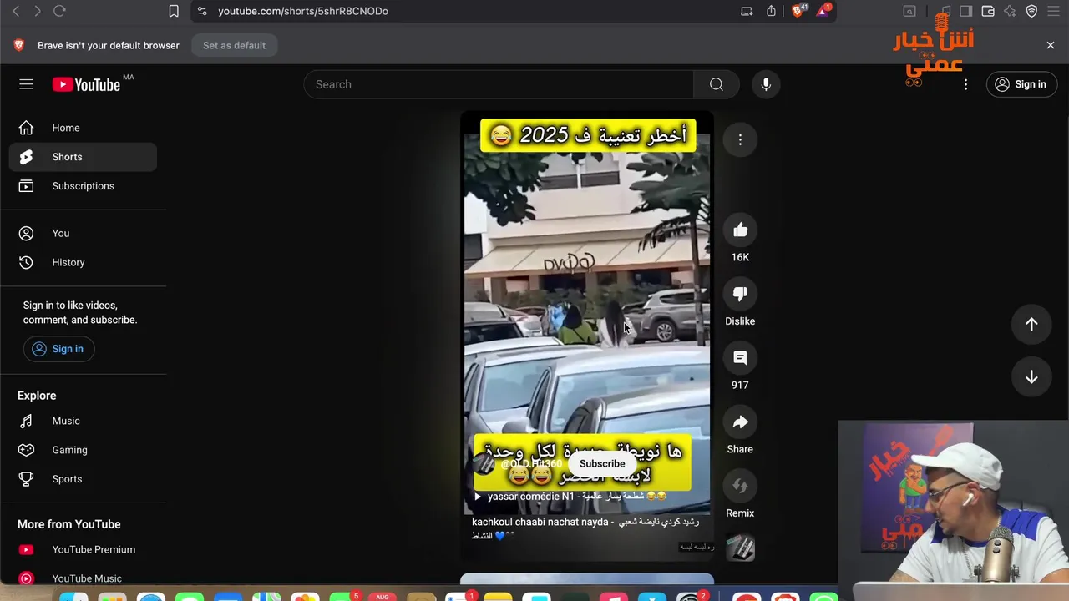Go to next Short with down arrow

(1031, 377)
